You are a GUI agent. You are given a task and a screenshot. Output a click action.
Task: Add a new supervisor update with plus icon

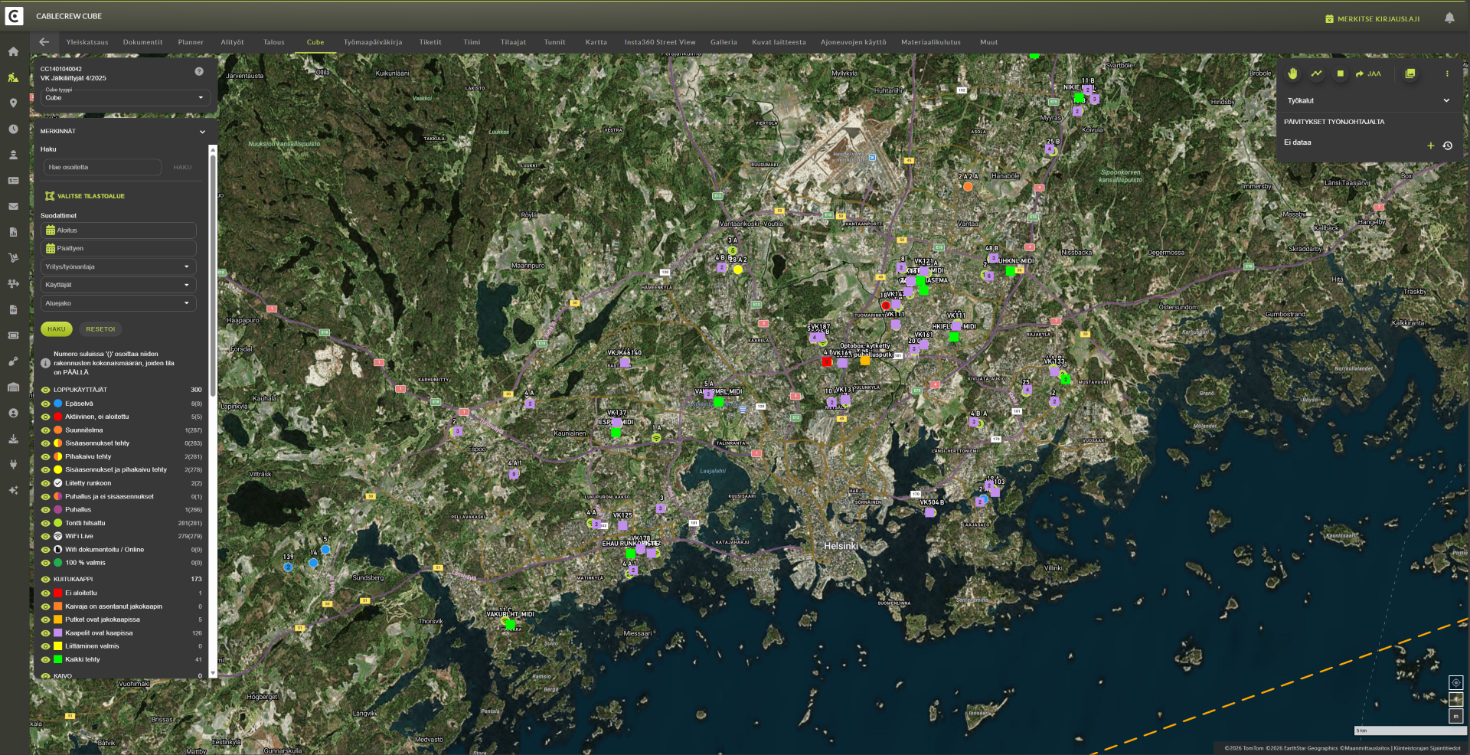point(1430,145)
